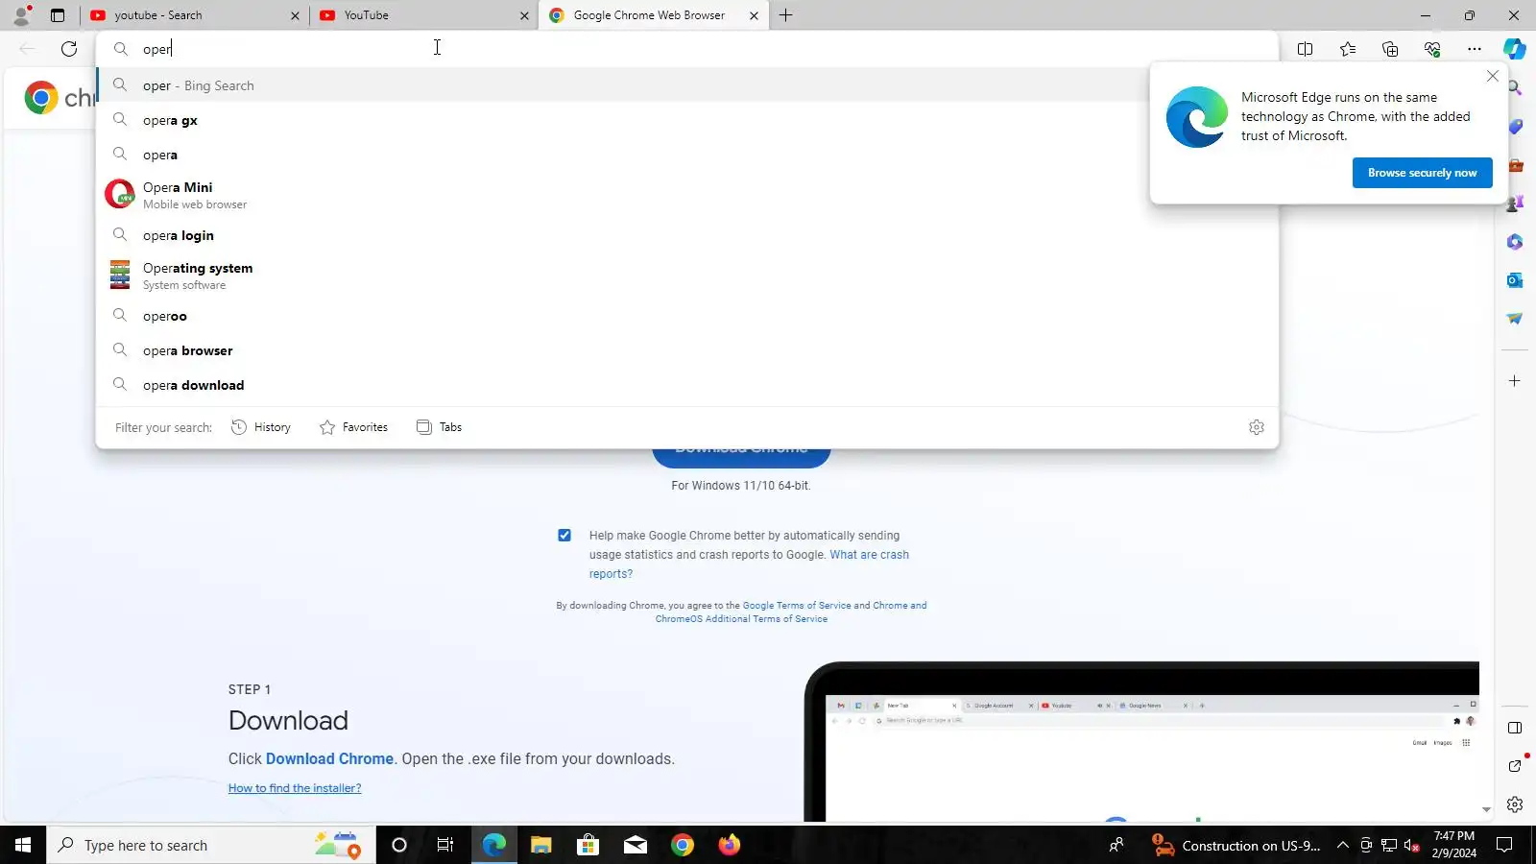Choose the 'opera login' suggestion
The height and width of the screenshot is (864, 1536).
(687, 235)
